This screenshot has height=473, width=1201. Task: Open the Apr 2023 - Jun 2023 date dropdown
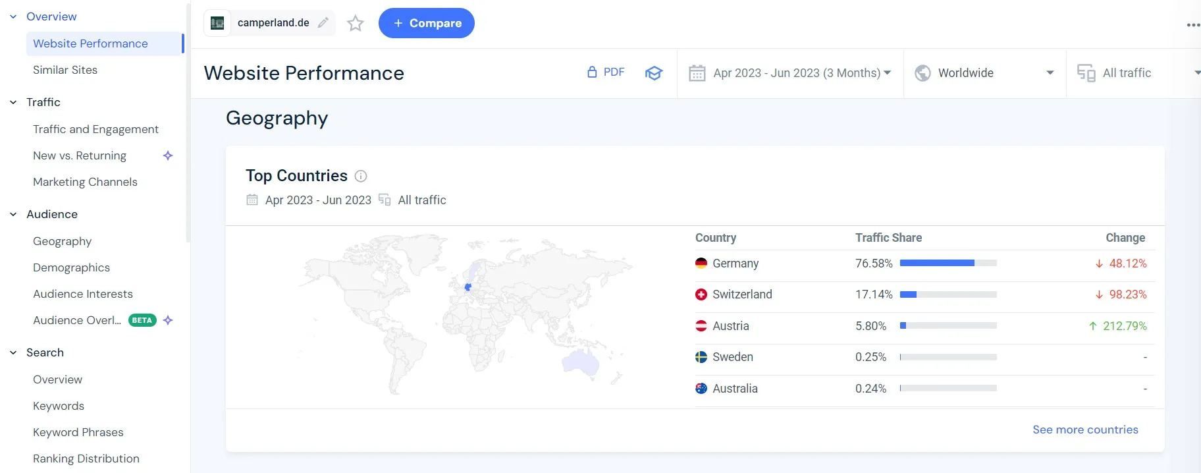(790, 73)
